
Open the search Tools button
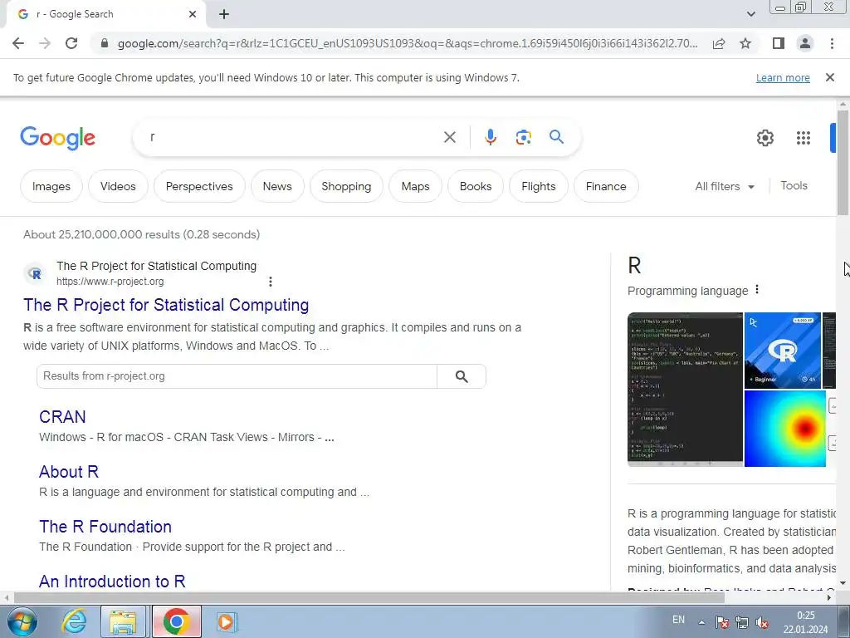coord(794,185)
